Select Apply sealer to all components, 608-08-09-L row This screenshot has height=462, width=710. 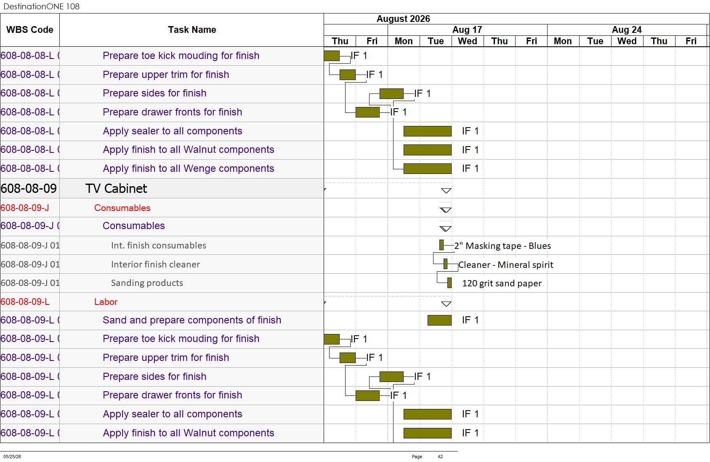click(x=173, y=414)
